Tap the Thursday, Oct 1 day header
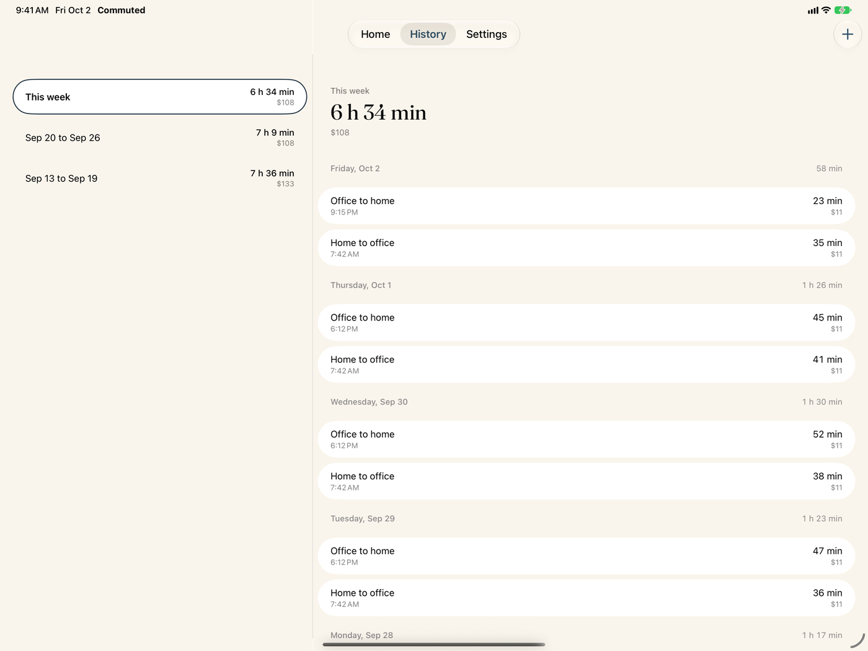The width and height of the screenshot is (868, 651). tap(361, 285)
